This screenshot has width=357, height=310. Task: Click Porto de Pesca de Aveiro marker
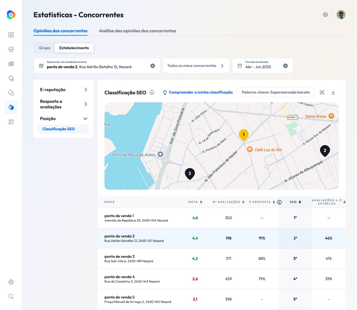[x=161, y=154]
